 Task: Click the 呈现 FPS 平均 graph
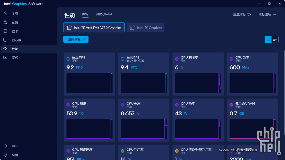[x=89, y=83]
